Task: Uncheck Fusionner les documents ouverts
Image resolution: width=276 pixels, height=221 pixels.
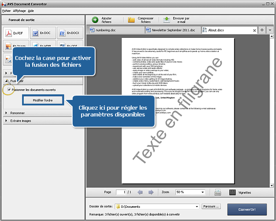Action: [9, 90]
